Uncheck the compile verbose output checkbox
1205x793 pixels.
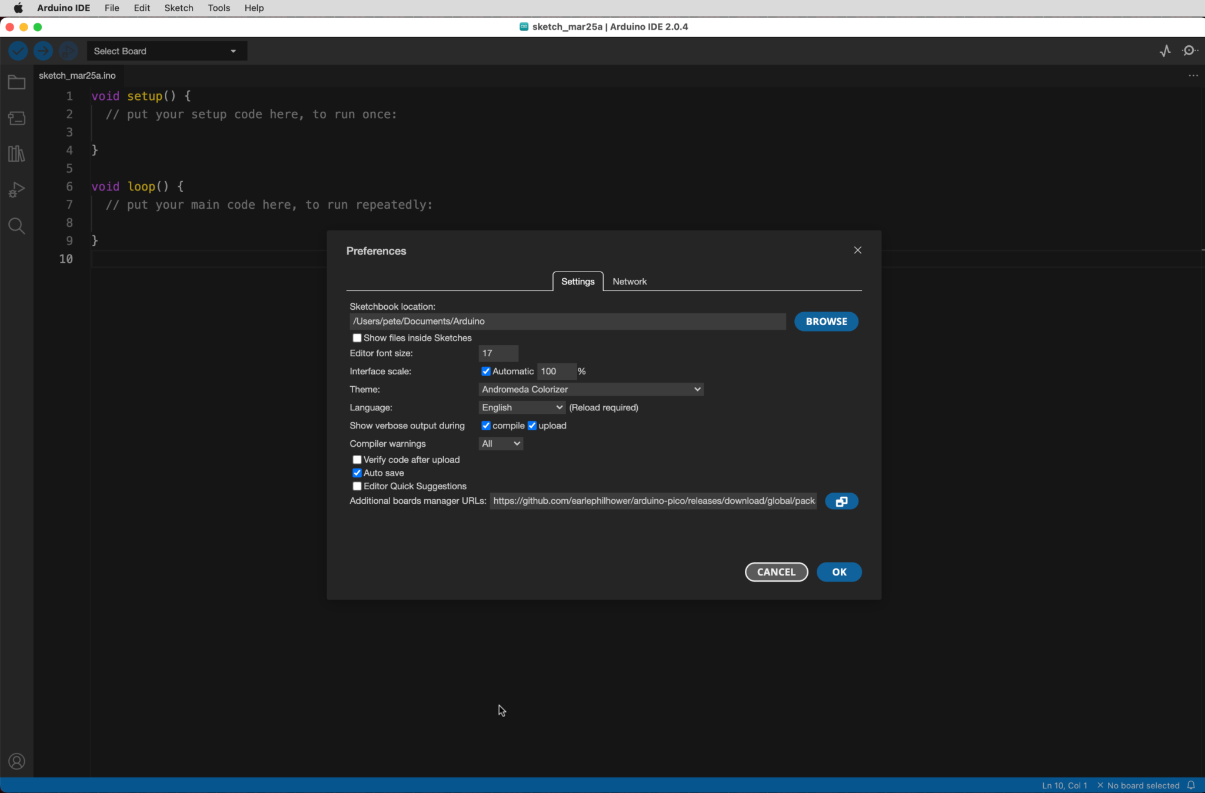pyautogui.click(x=486, y=425)
